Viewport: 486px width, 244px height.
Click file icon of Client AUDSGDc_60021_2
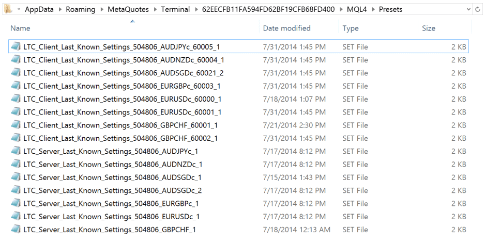click(x=16, y=73)
